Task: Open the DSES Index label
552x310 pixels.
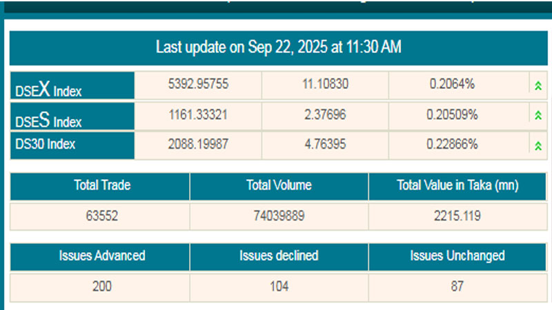Action: coord(48,120)
